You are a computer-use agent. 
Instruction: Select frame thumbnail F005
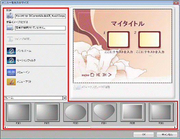coord(132,112)
